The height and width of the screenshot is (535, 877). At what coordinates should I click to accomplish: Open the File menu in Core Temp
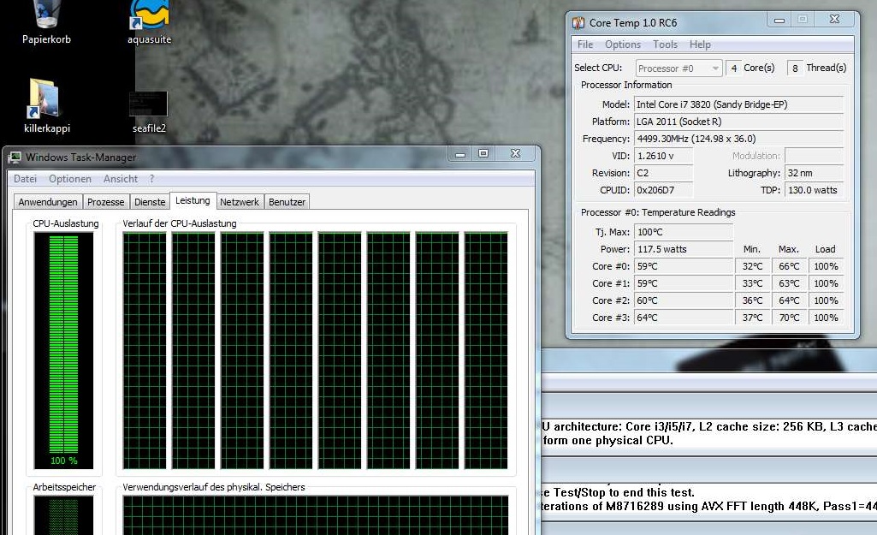pos(585,45)
